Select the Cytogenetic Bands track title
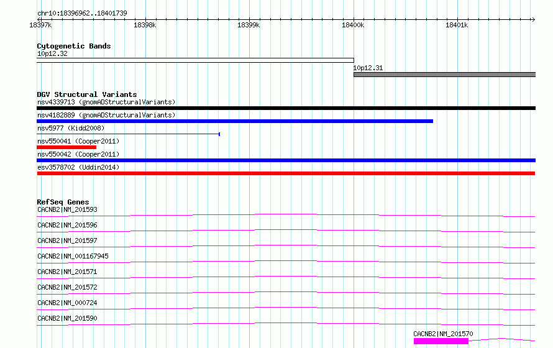 (x=74, y=46)
